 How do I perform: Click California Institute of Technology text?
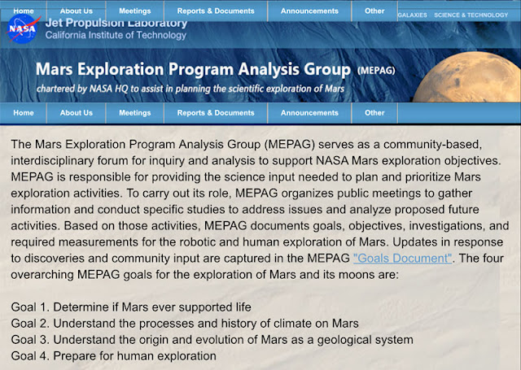(116, 35)
